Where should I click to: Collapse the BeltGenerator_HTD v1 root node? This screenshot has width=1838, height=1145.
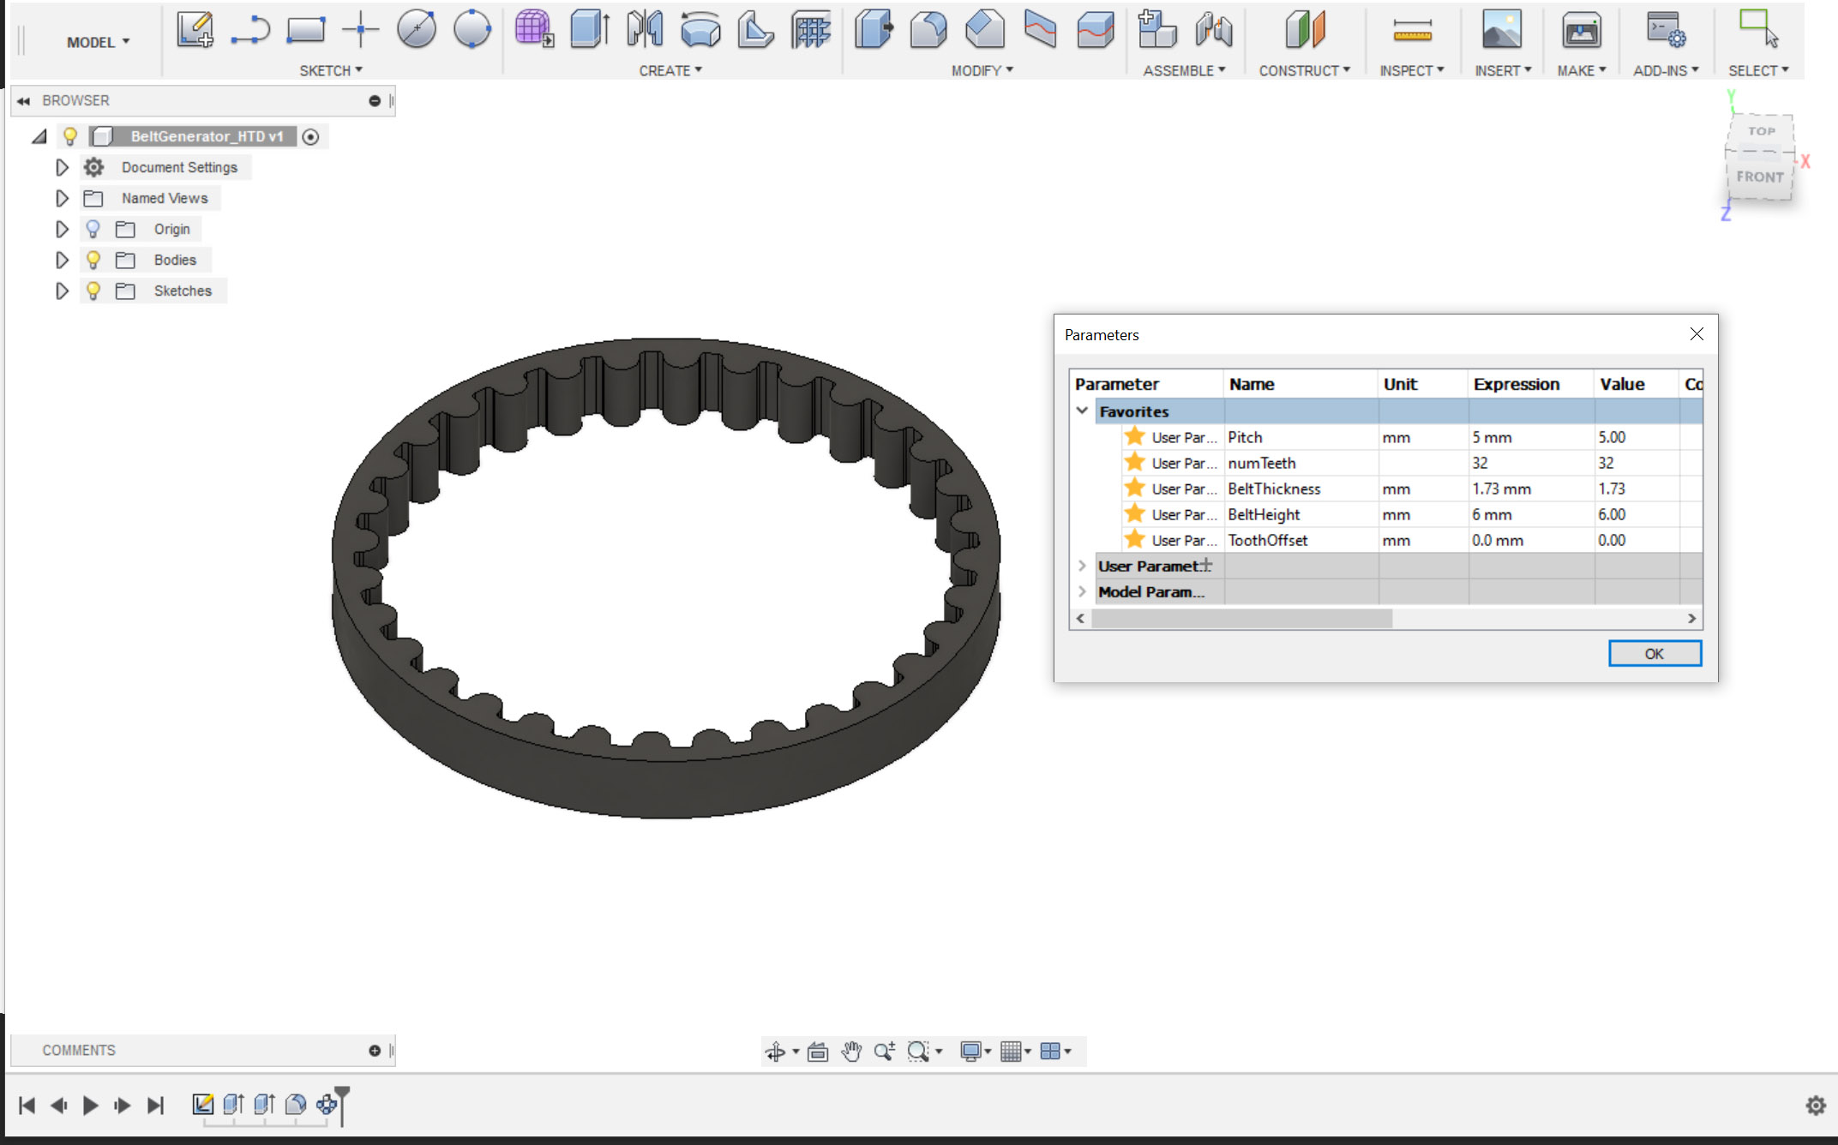39,136
